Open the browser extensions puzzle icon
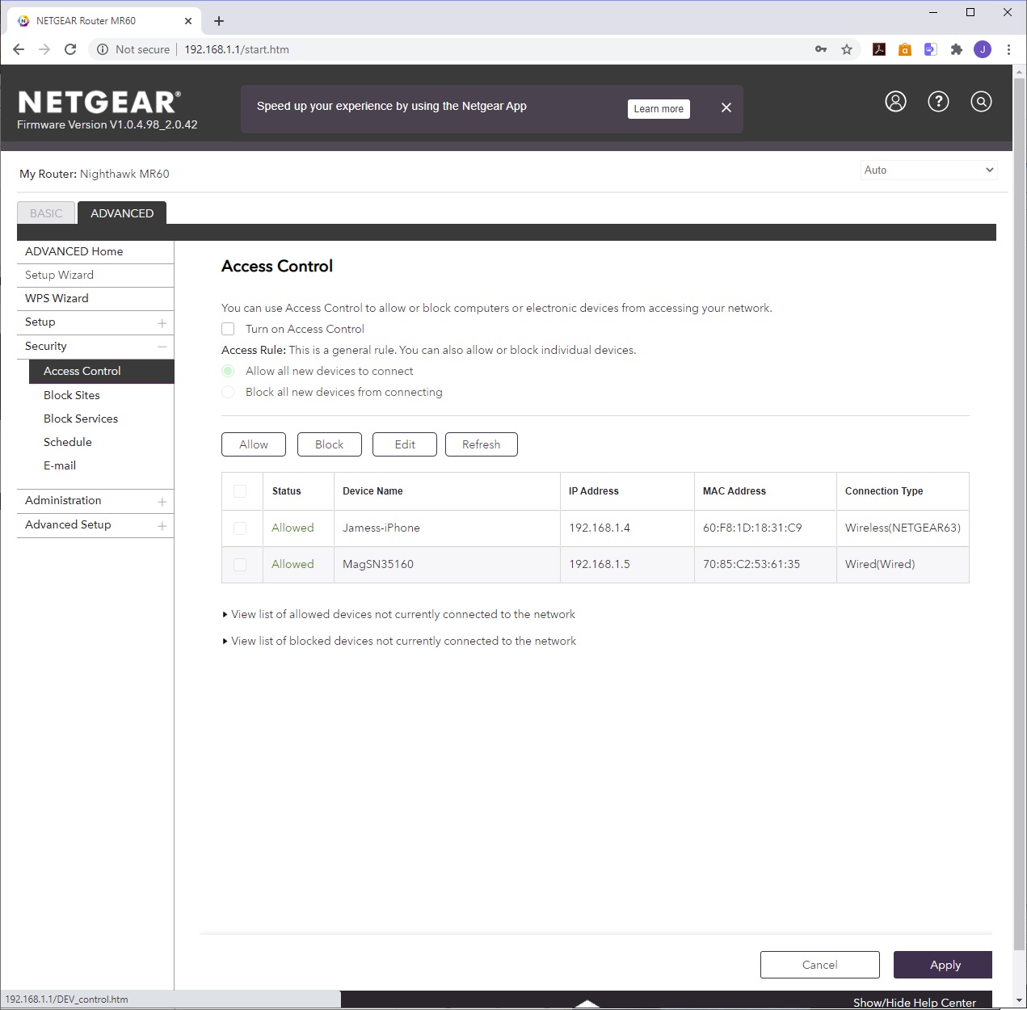1027x1010 pixels. click(957, 49)
